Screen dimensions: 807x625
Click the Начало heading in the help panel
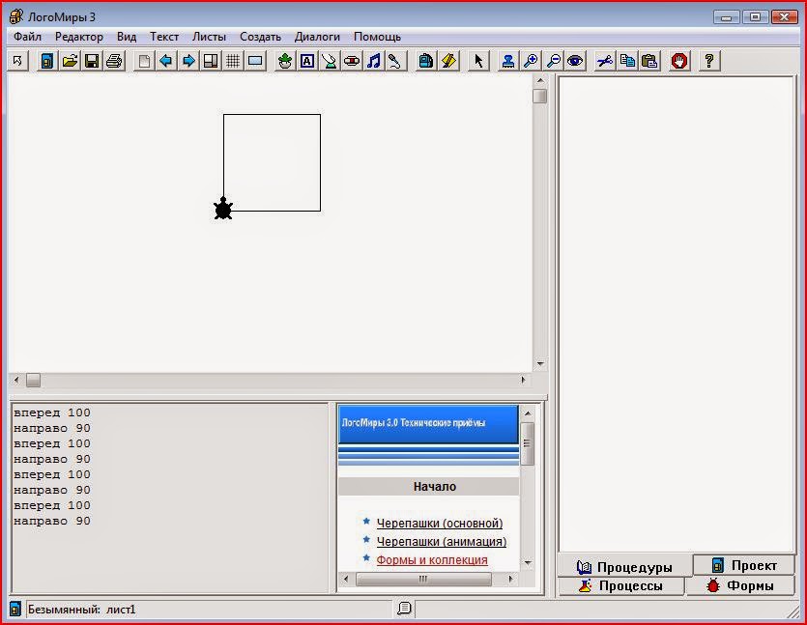pos(434,487)
